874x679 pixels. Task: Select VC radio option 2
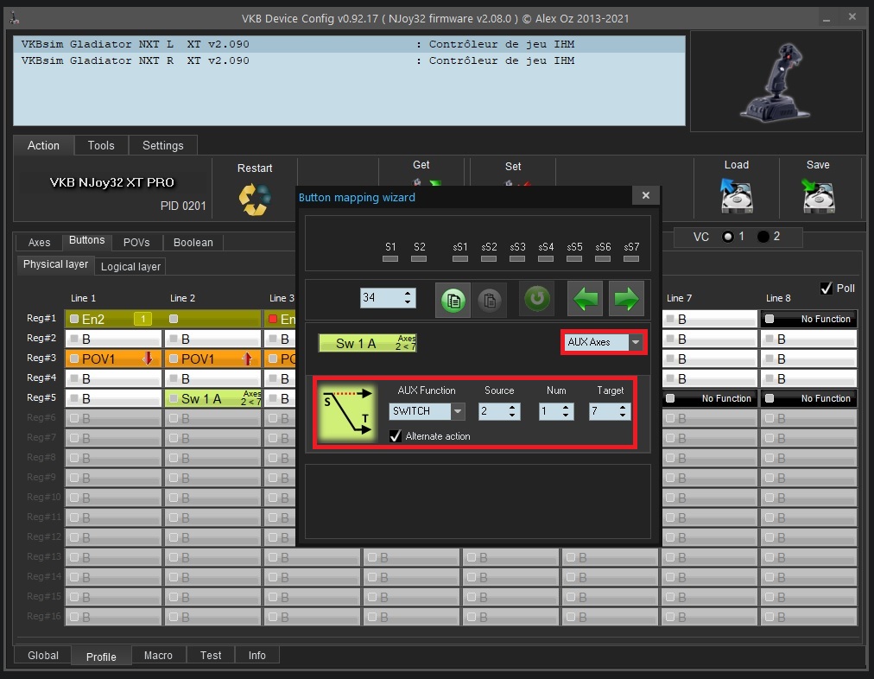[763, 237]
